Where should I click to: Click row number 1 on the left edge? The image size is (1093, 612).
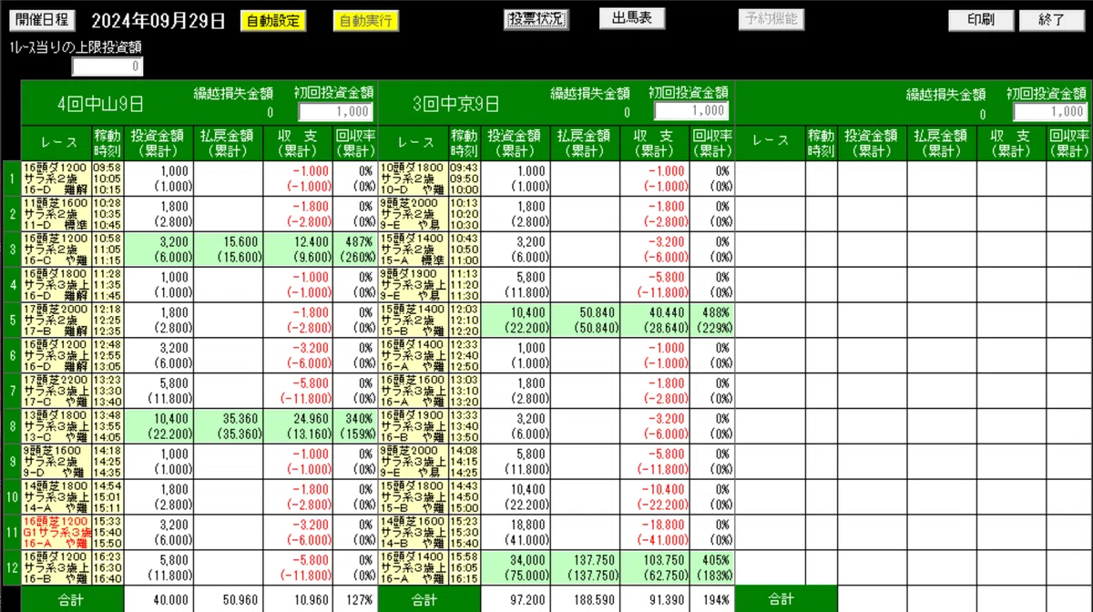click(x=12, y=179)
